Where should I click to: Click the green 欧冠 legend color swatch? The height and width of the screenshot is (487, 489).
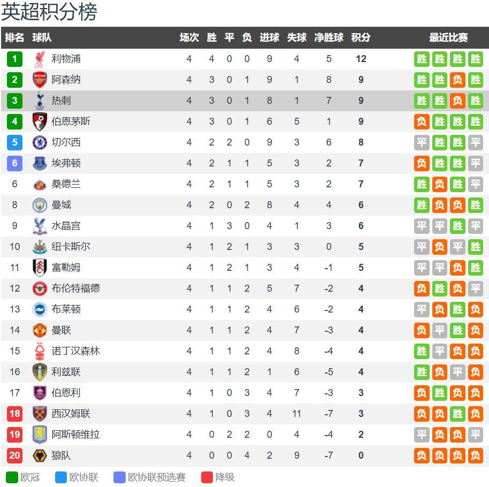tap(12, 477)
